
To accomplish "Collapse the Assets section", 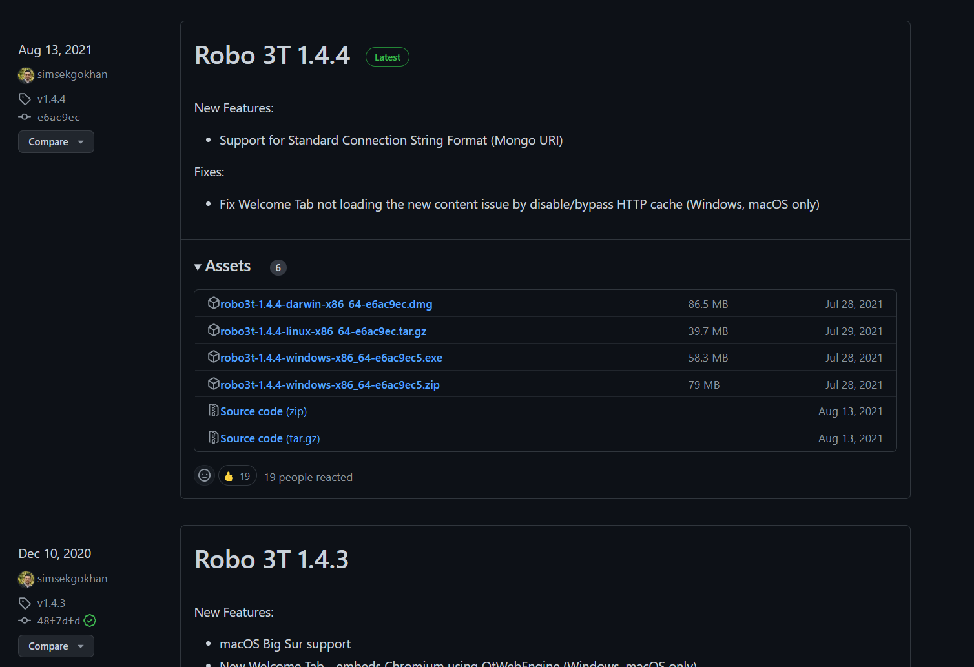I will coord(223,266).
